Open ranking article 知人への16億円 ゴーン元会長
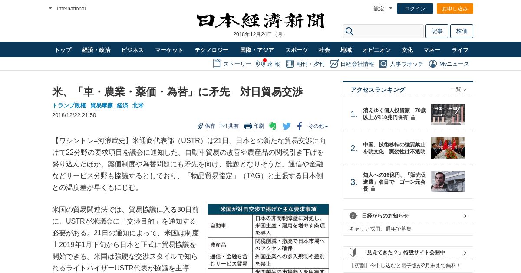 tap(394, 182)
